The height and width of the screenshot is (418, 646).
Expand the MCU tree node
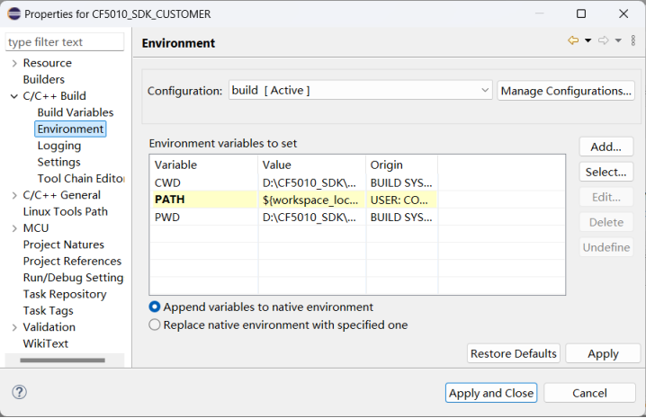(13, 228)
